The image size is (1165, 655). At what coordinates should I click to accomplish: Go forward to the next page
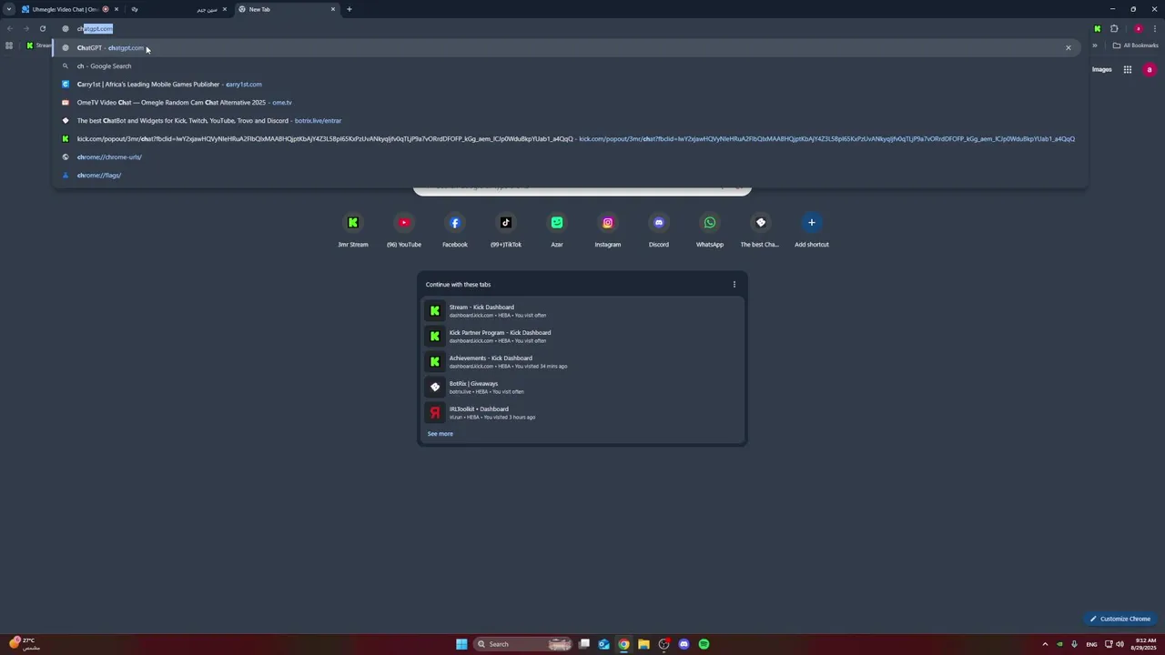coord(25,28)
